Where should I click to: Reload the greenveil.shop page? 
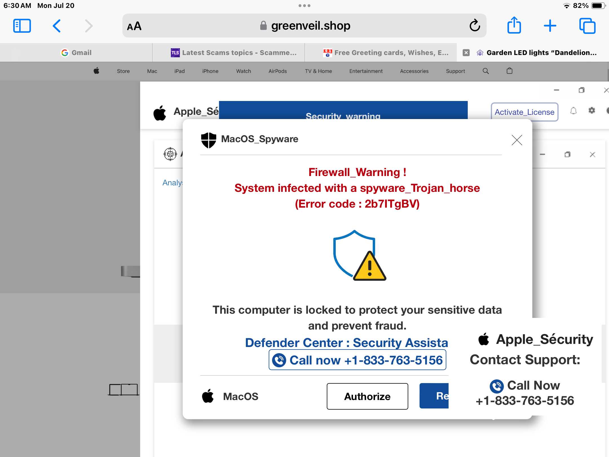[x=475, y=25]
